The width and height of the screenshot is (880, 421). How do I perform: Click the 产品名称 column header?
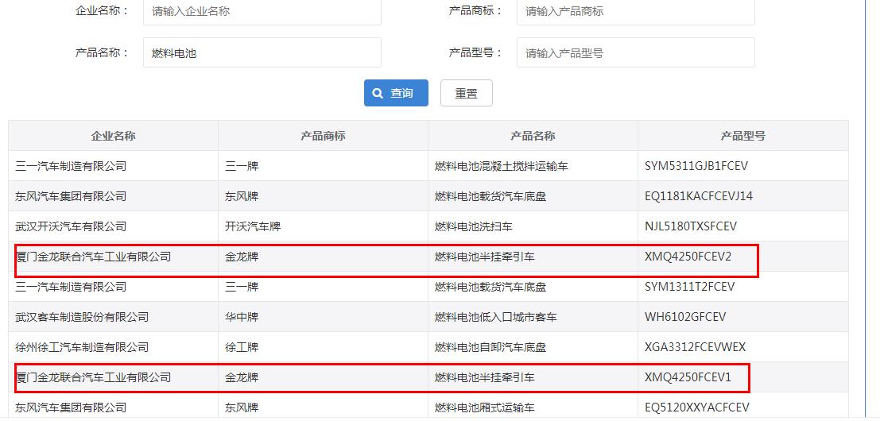tap(533, 136)
